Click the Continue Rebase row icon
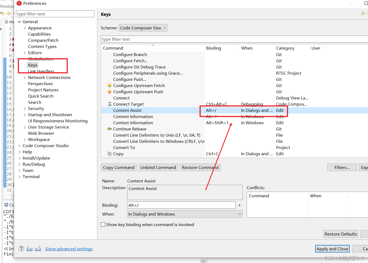 click(x=110, y=129)
